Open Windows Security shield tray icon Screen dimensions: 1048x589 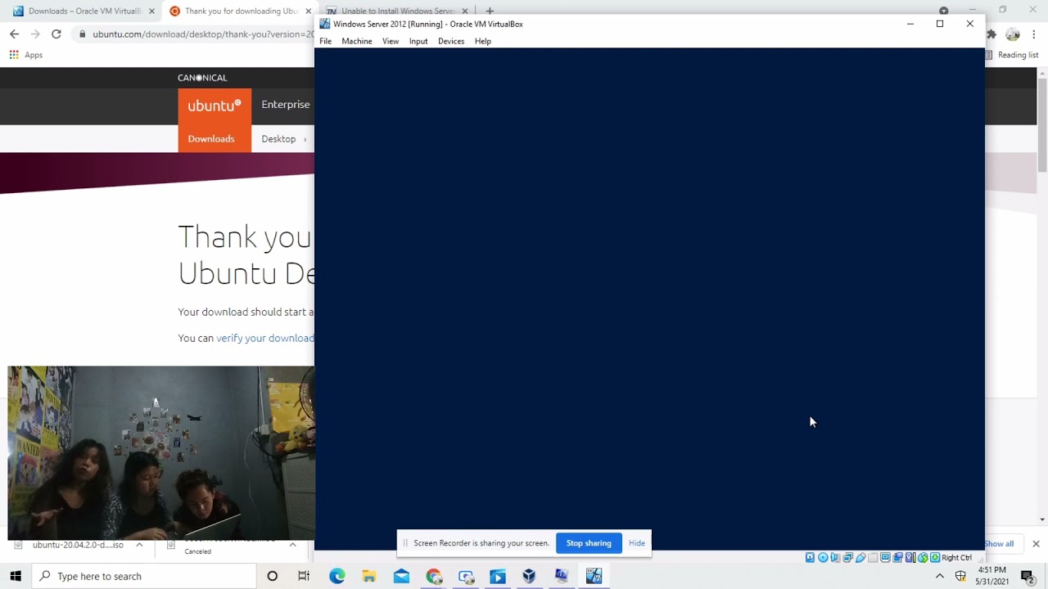point(960,576)
